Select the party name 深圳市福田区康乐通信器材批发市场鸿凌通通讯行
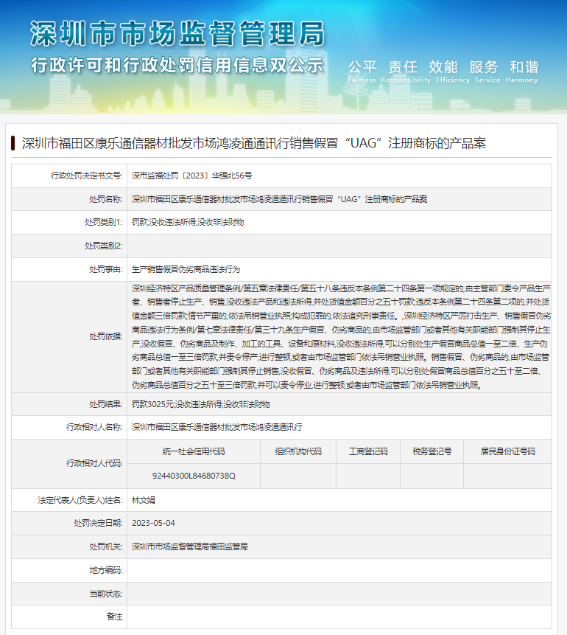This screenshot has height=635, width=567. coord(216,427)
